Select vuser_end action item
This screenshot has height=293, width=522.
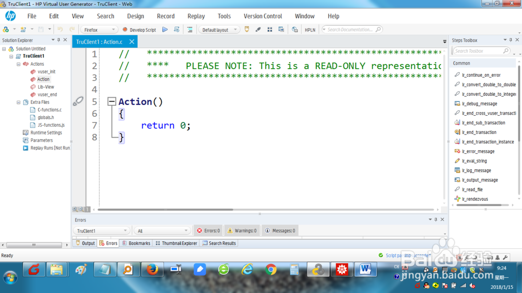[x=47, y=94]
